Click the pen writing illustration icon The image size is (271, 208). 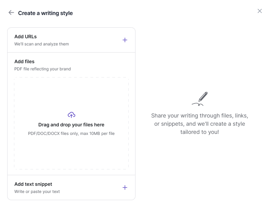(x=200, y=99)
